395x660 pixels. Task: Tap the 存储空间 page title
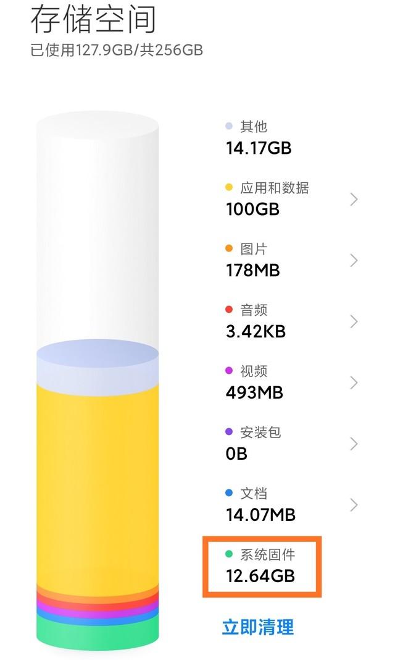(x=93, y=19)
